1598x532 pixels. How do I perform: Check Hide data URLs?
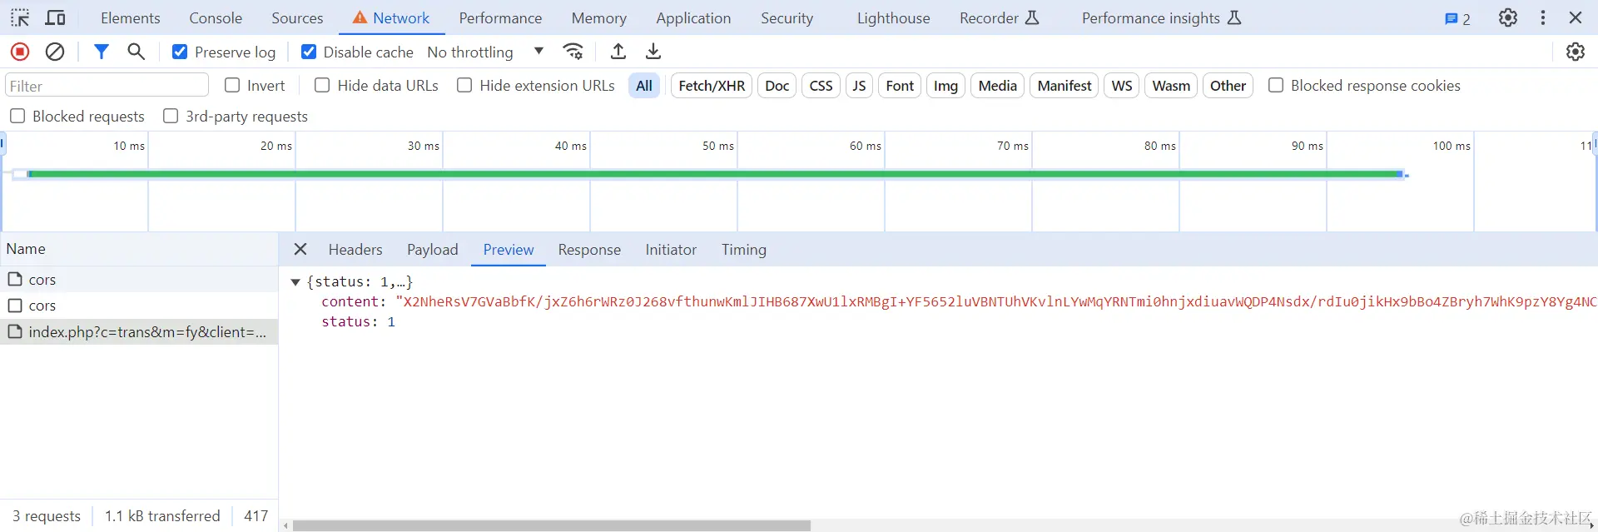(322, 85)
